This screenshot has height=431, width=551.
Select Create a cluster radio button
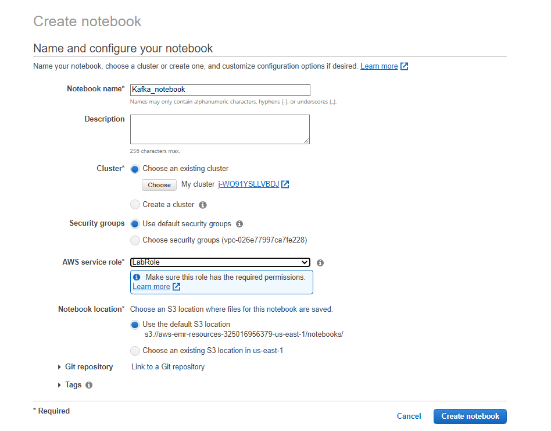click(135, 205)
